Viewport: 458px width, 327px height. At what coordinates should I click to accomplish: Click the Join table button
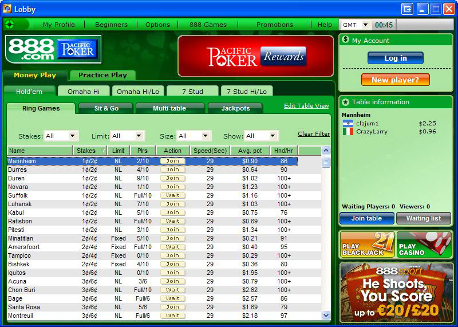(367, 218)
